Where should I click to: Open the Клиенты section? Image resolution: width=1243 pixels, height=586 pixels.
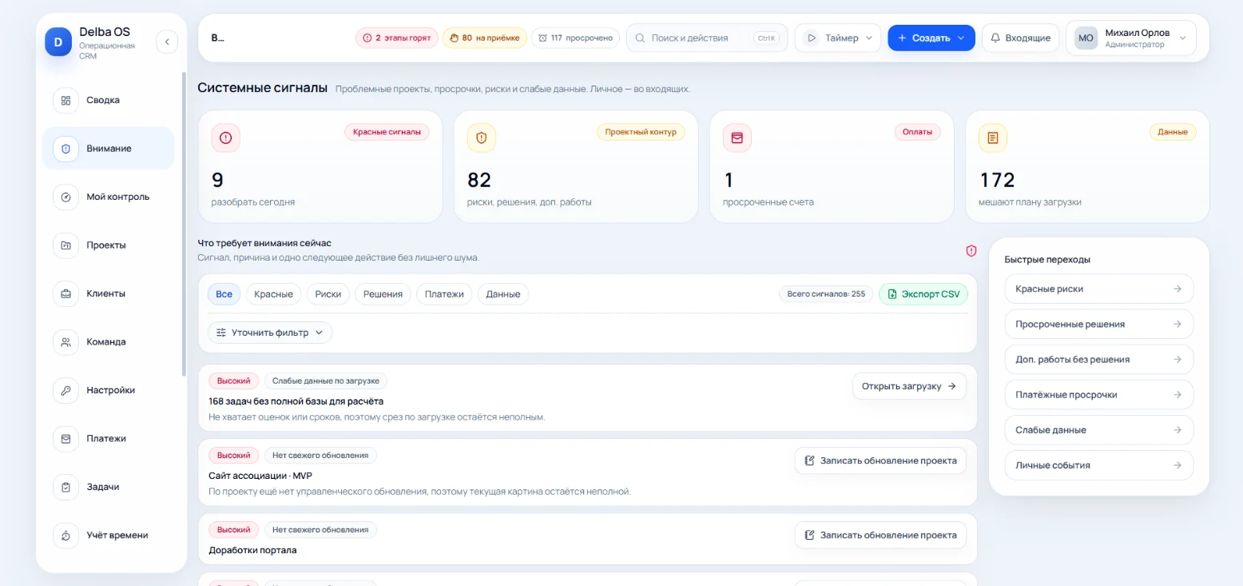pos(108,293)
